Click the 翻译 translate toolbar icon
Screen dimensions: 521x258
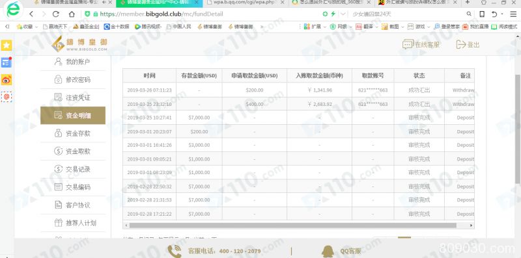tap(359, 27)
